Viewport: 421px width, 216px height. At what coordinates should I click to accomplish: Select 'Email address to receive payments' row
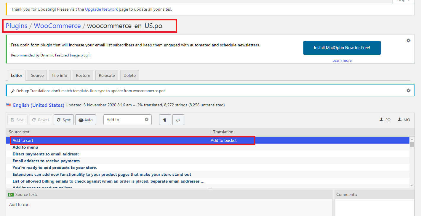click(208, 161)
